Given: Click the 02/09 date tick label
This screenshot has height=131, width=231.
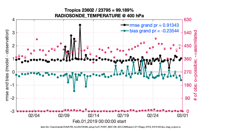Looking at the screenshot, I should click(64, 115).
